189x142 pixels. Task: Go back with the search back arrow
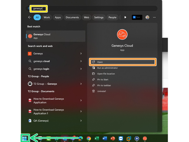tap(30, 17)
